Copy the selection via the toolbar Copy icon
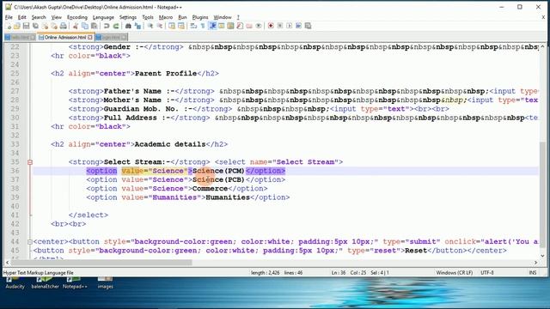Screen dimensions: 550x309 point(85,26)
